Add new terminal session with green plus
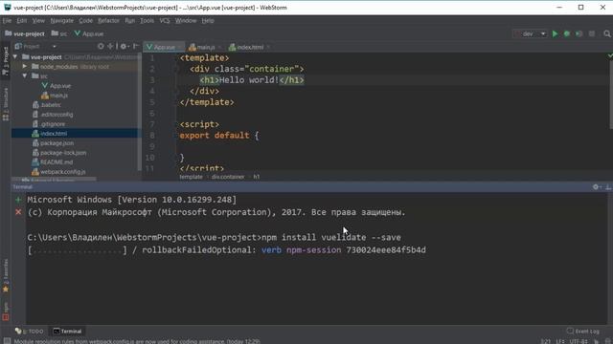 pyautogui.click(x=18, y=200)
